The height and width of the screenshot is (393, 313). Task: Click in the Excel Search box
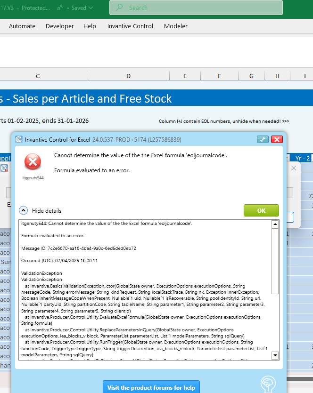[x=203, y=8]
